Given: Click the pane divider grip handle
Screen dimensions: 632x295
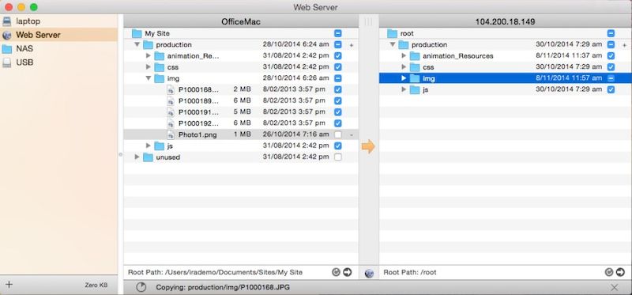Looking at the screenshot, I should click(x=368, y=22).
